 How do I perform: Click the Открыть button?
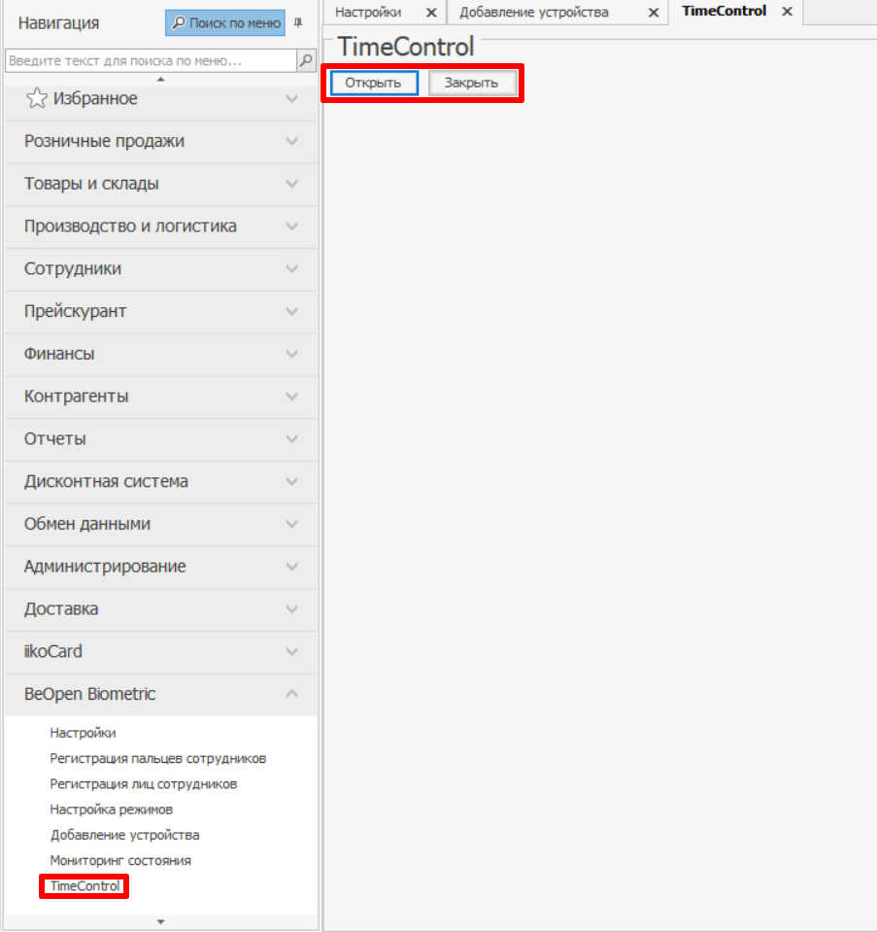point(374,83)
